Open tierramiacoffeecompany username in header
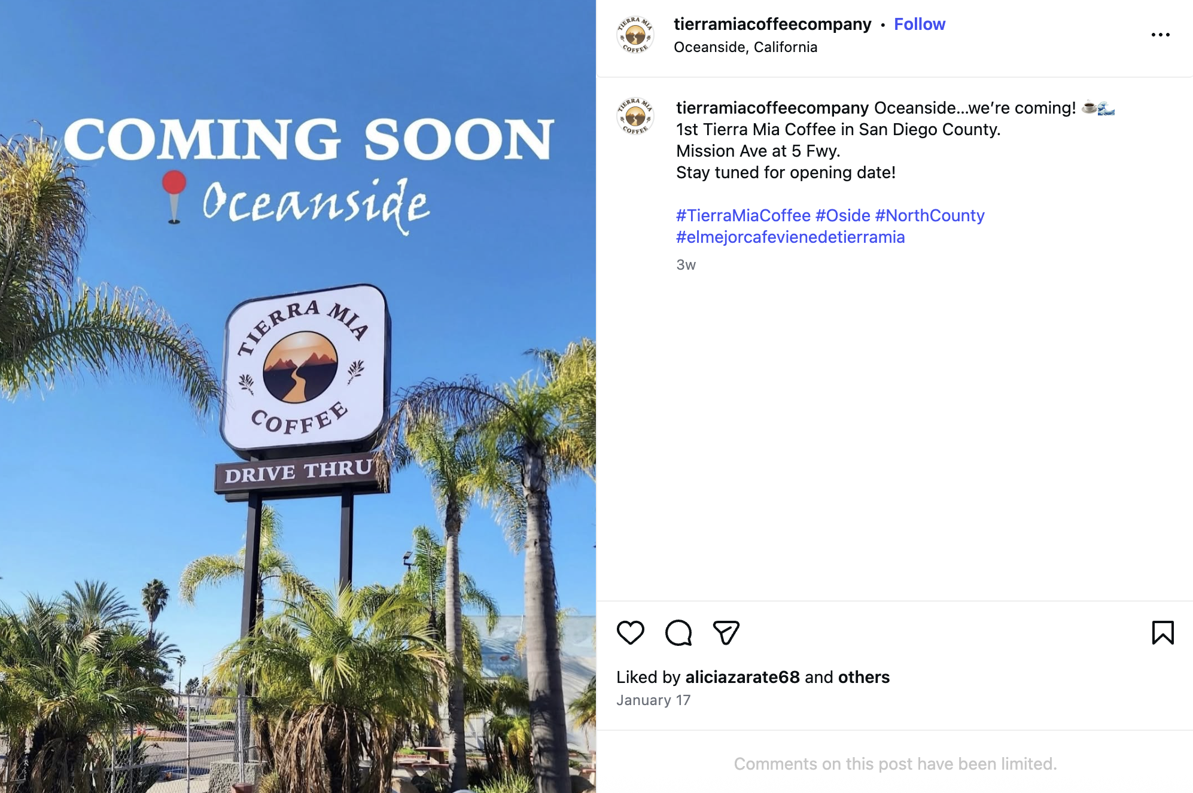This screenshot has width=1193, height=793. click(772, 24)
